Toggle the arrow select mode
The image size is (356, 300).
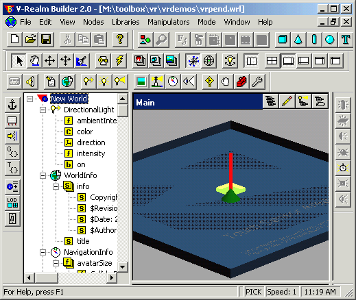(19, 61)
